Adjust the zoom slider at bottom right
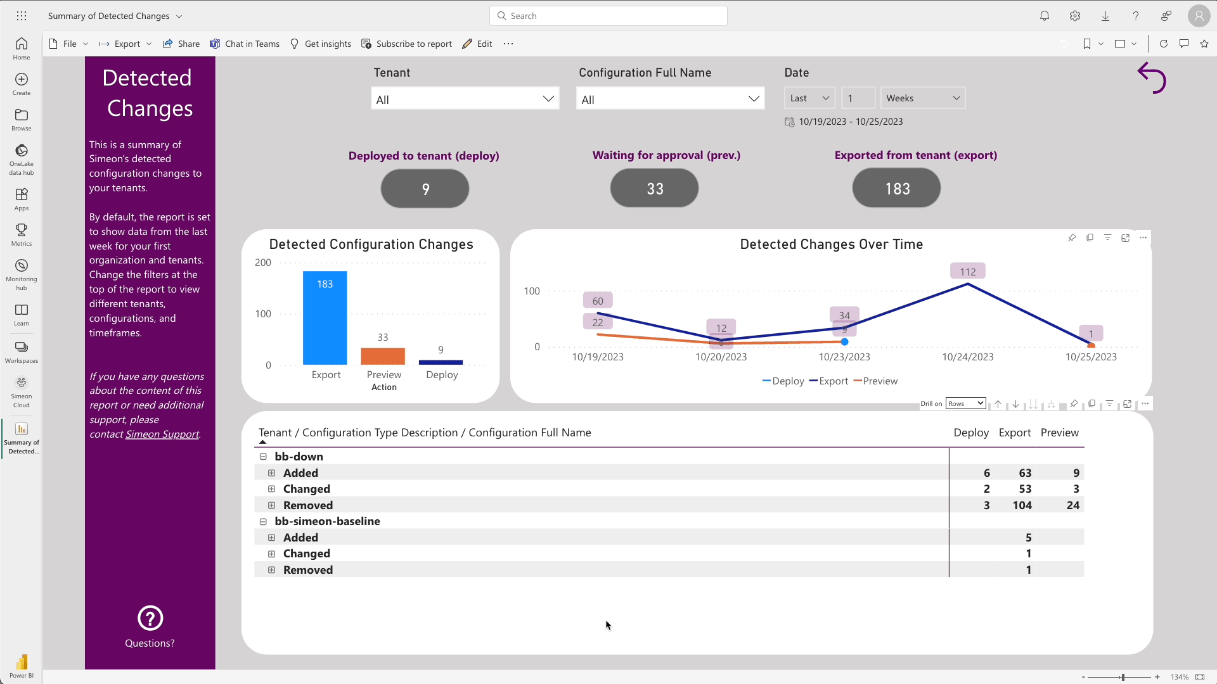The height and width of the screenshot is (684, 1217). [x=1122, y=676]
